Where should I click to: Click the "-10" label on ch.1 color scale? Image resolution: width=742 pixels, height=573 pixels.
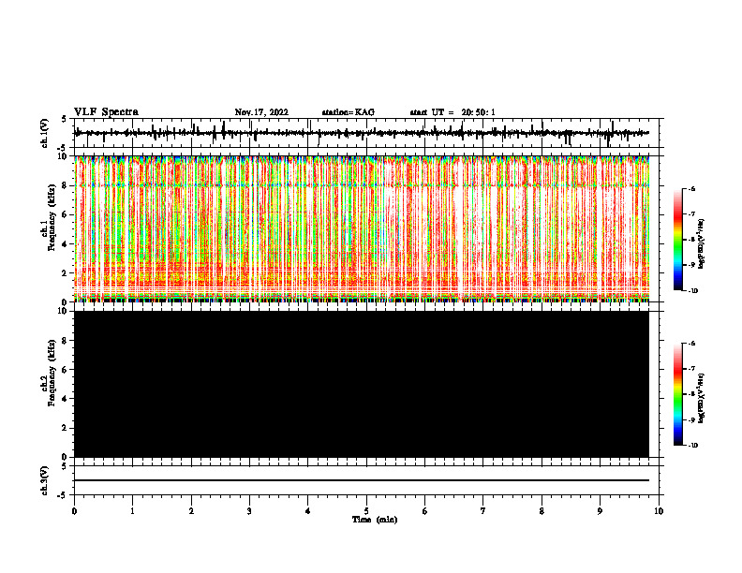pos(692,291)
